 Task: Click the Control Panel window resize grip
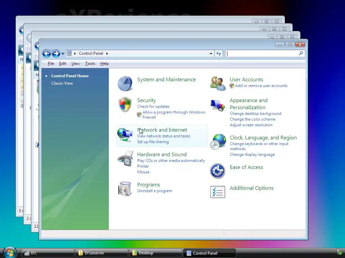point(304,235)
